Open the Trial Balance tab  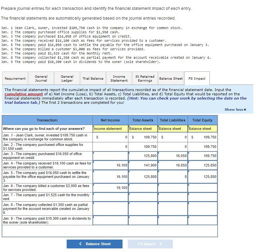pyautogui.click(x=92, y=78)
